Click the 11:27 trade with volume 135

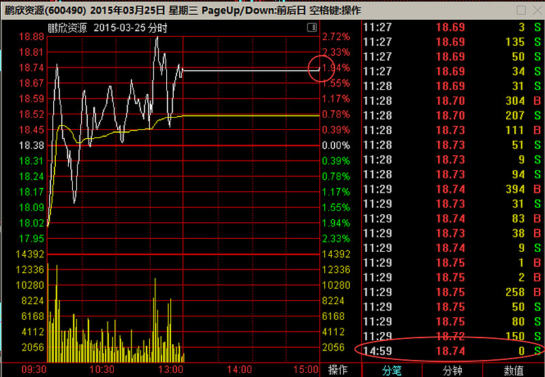(450, 42)
